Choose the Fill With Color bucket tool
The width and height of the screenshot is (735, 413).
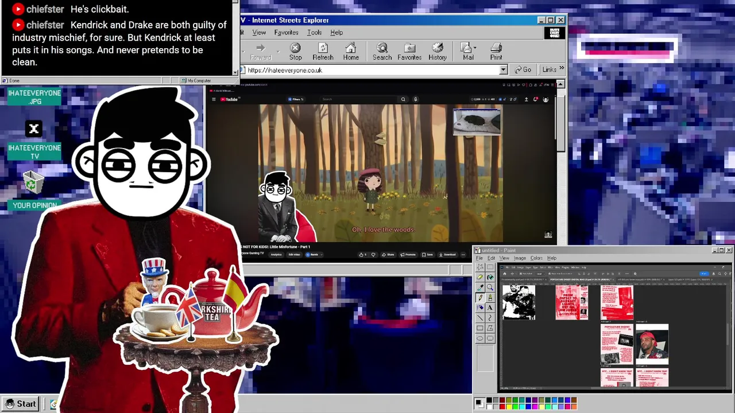(490, 277)
